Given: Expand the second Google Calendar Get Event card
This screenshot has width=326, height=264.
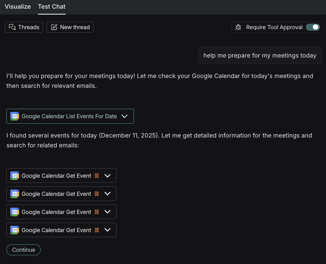Looking at the screenshot, I should point(107,193).
